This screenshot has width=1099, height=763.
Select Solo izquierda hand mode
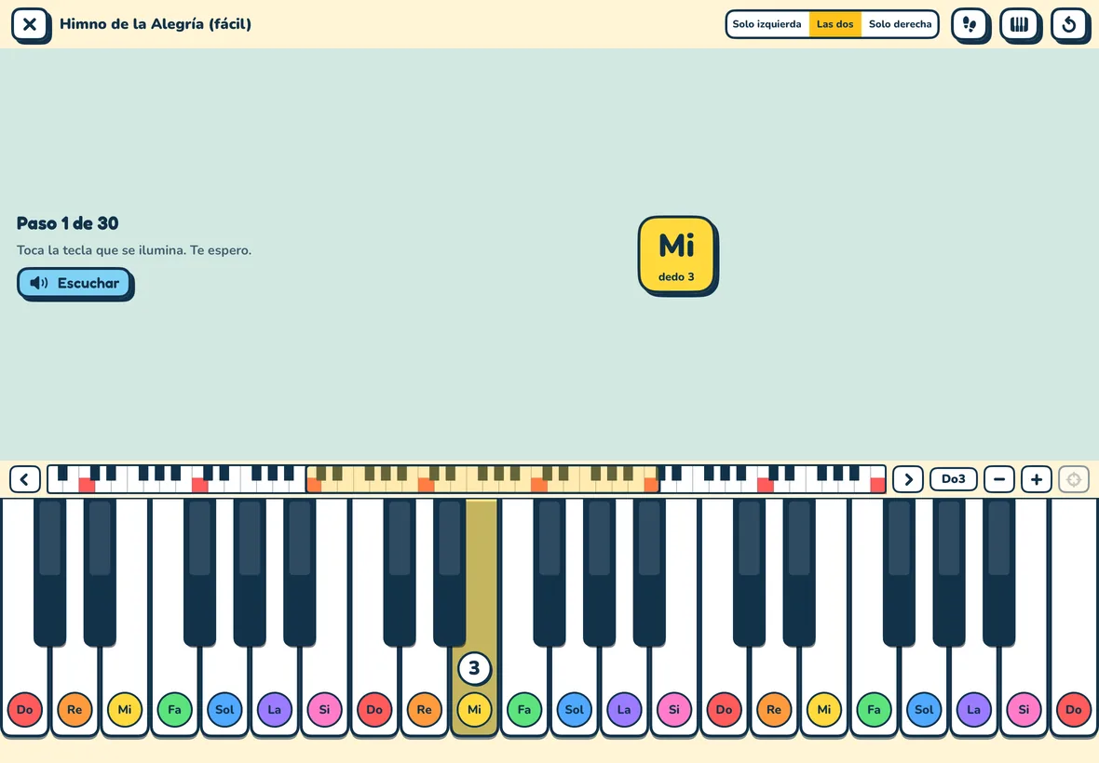click(x=767, y=24)
